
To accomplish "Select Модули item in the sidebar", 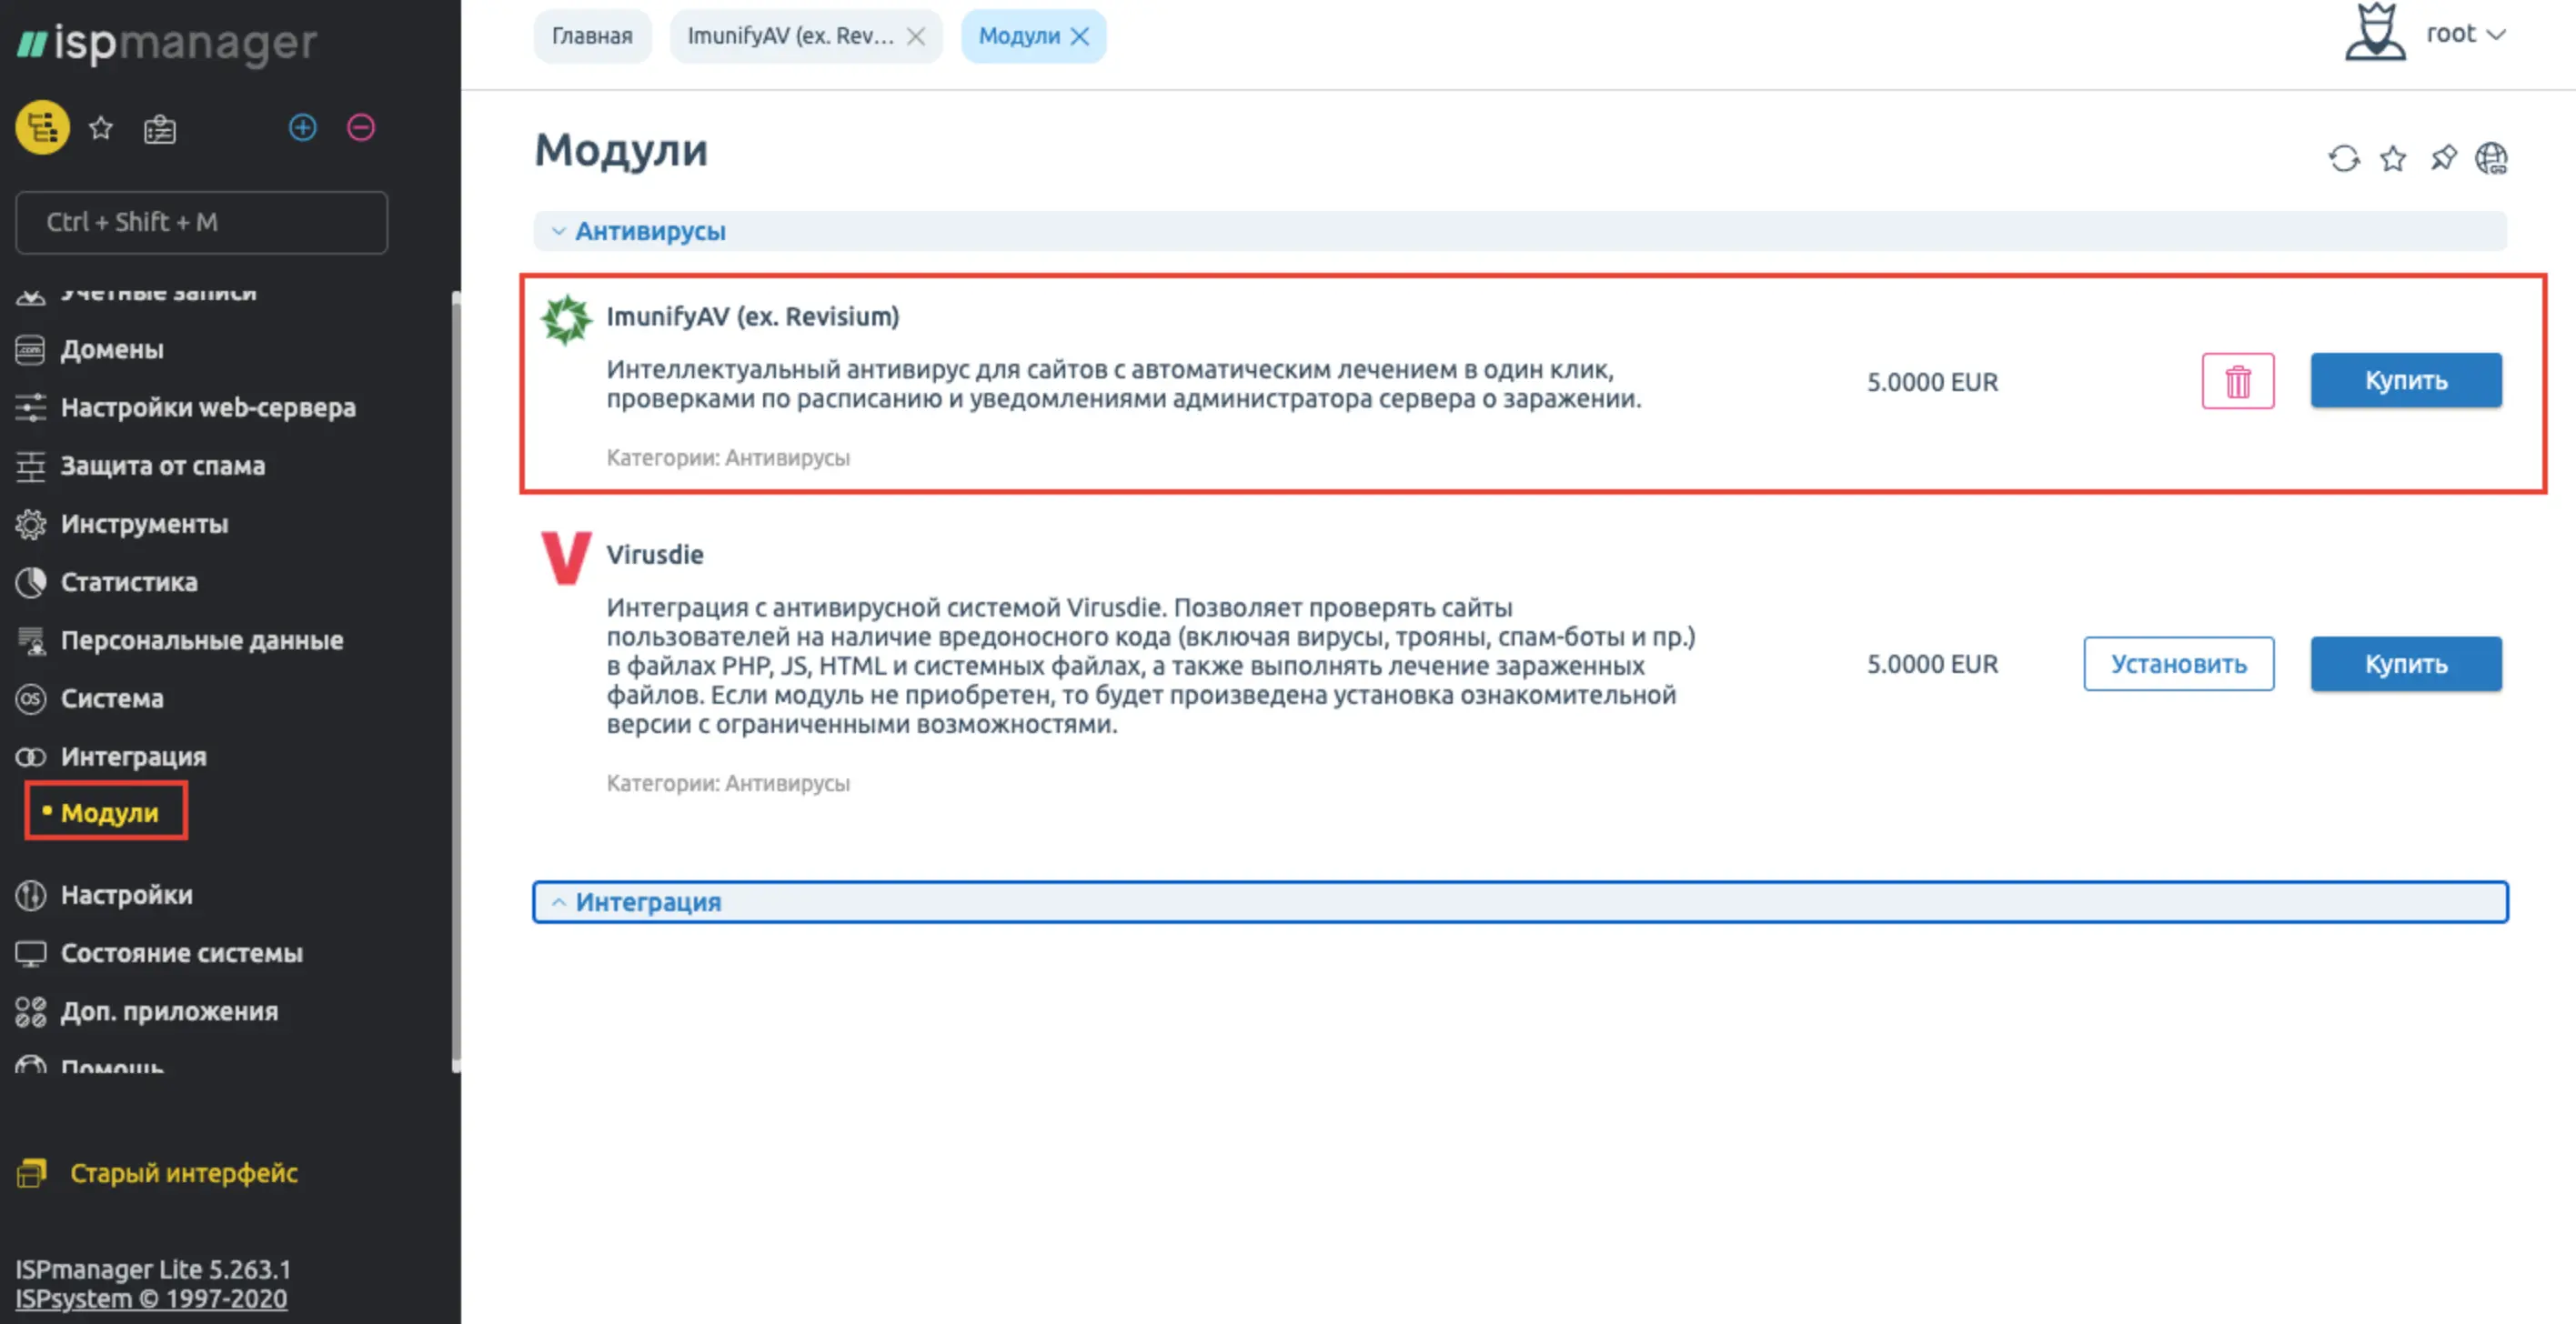I will tap(109, 813).
